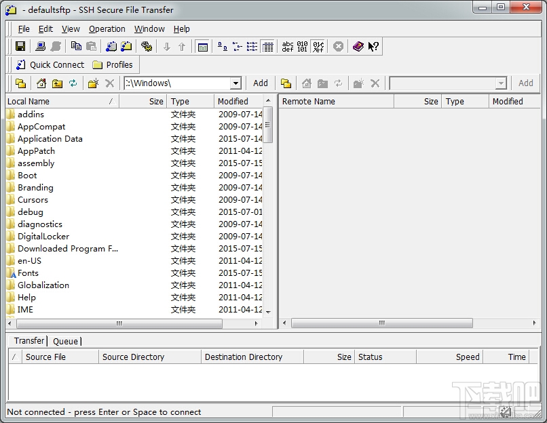Create new local folder icon
This screenshot has width=547, height=423.
93,83
